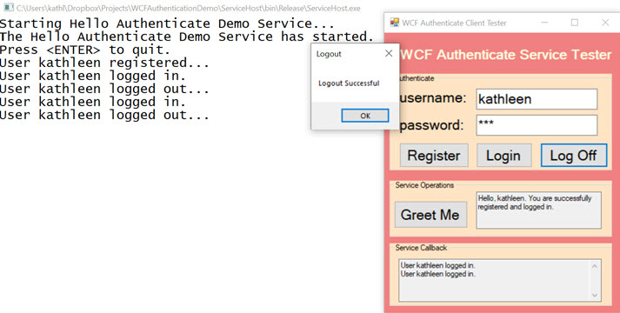Image resolution: width=620 pixels, height=313 pixels.
Task: Focus the password text field
Action: click(537, 125)
